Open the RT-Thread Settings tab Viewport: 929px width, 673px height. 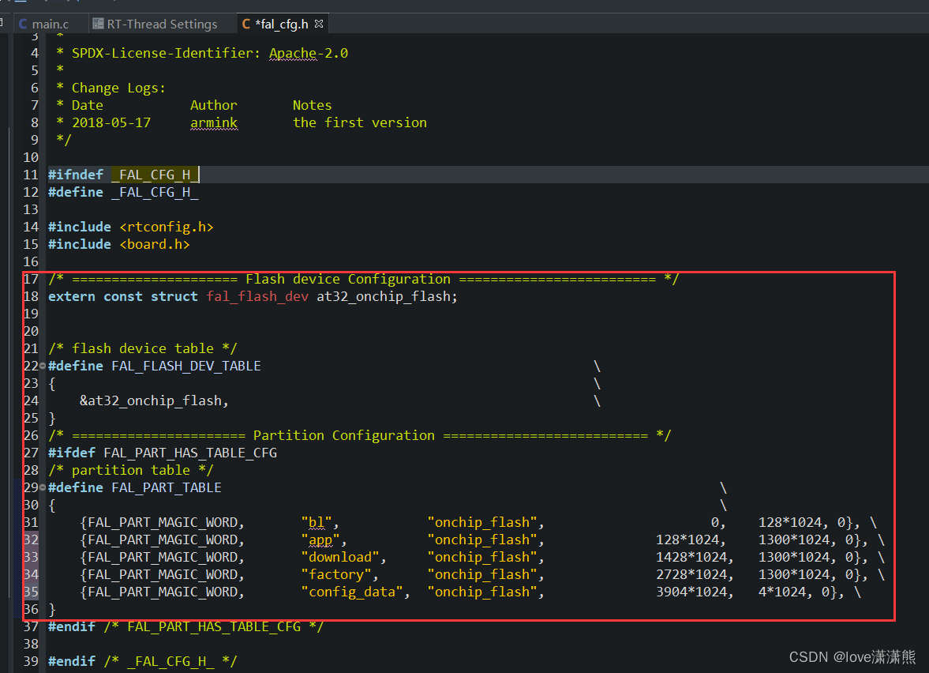(155, 24)
